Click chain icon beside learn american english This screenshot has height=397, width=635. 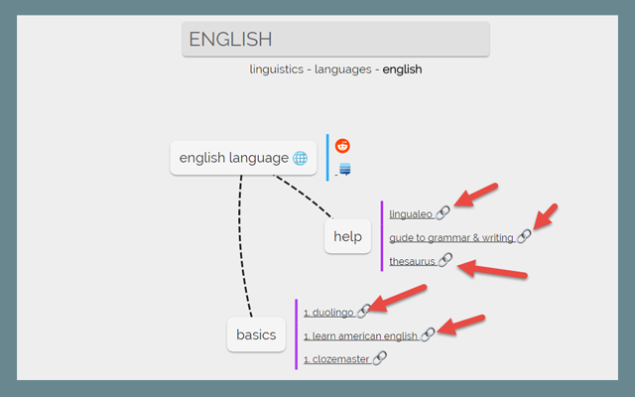pos(428,334)
